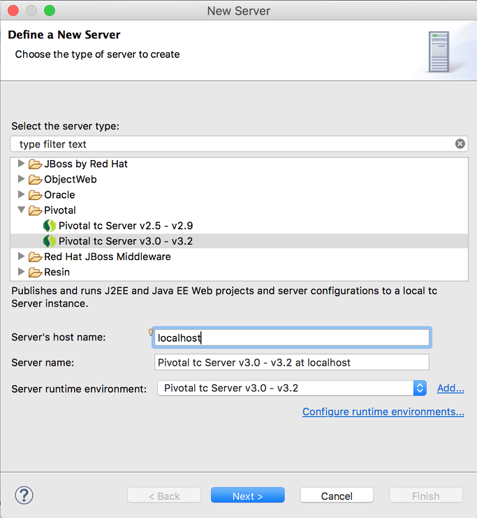This screenshot has width=477, height=518.
Task: Select Pivotal tc Server v2.5 - v2.9
Action: 126,226
